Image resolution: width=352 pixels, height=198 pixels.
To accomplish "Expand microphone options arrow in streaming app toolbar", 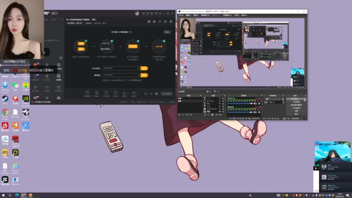I will pyautogui.click(x=128, y=93).
